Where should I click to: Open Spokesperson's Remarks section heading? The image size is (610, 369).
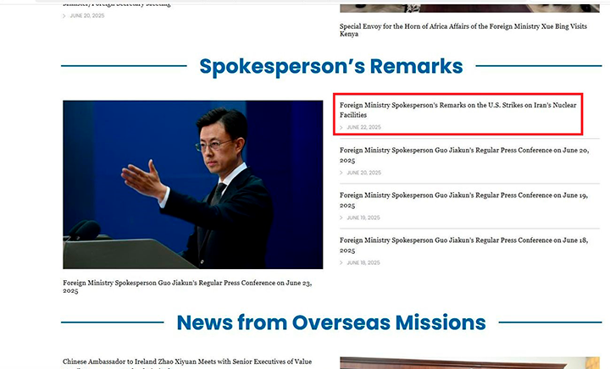coord(331,66)
